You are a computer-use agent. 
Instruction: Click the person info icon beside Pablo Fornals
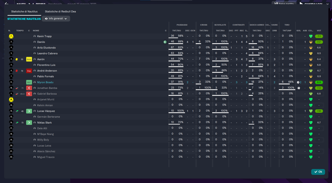(x=34, y=76)
